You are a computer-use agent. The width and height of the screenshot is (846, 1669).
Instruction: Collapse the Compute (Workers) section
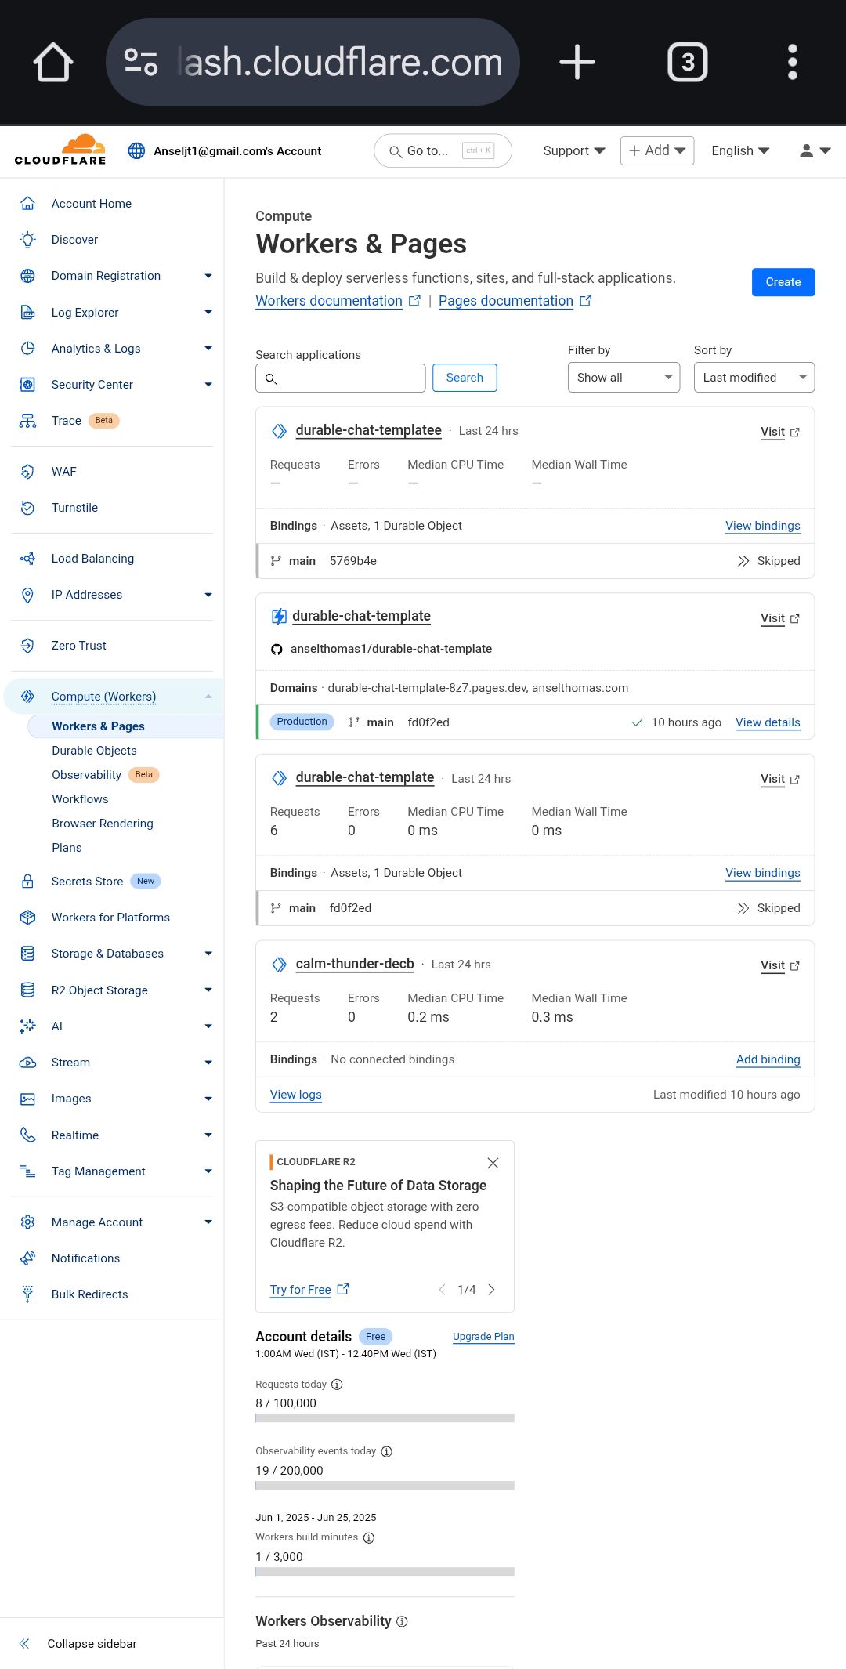click(208, 697)
